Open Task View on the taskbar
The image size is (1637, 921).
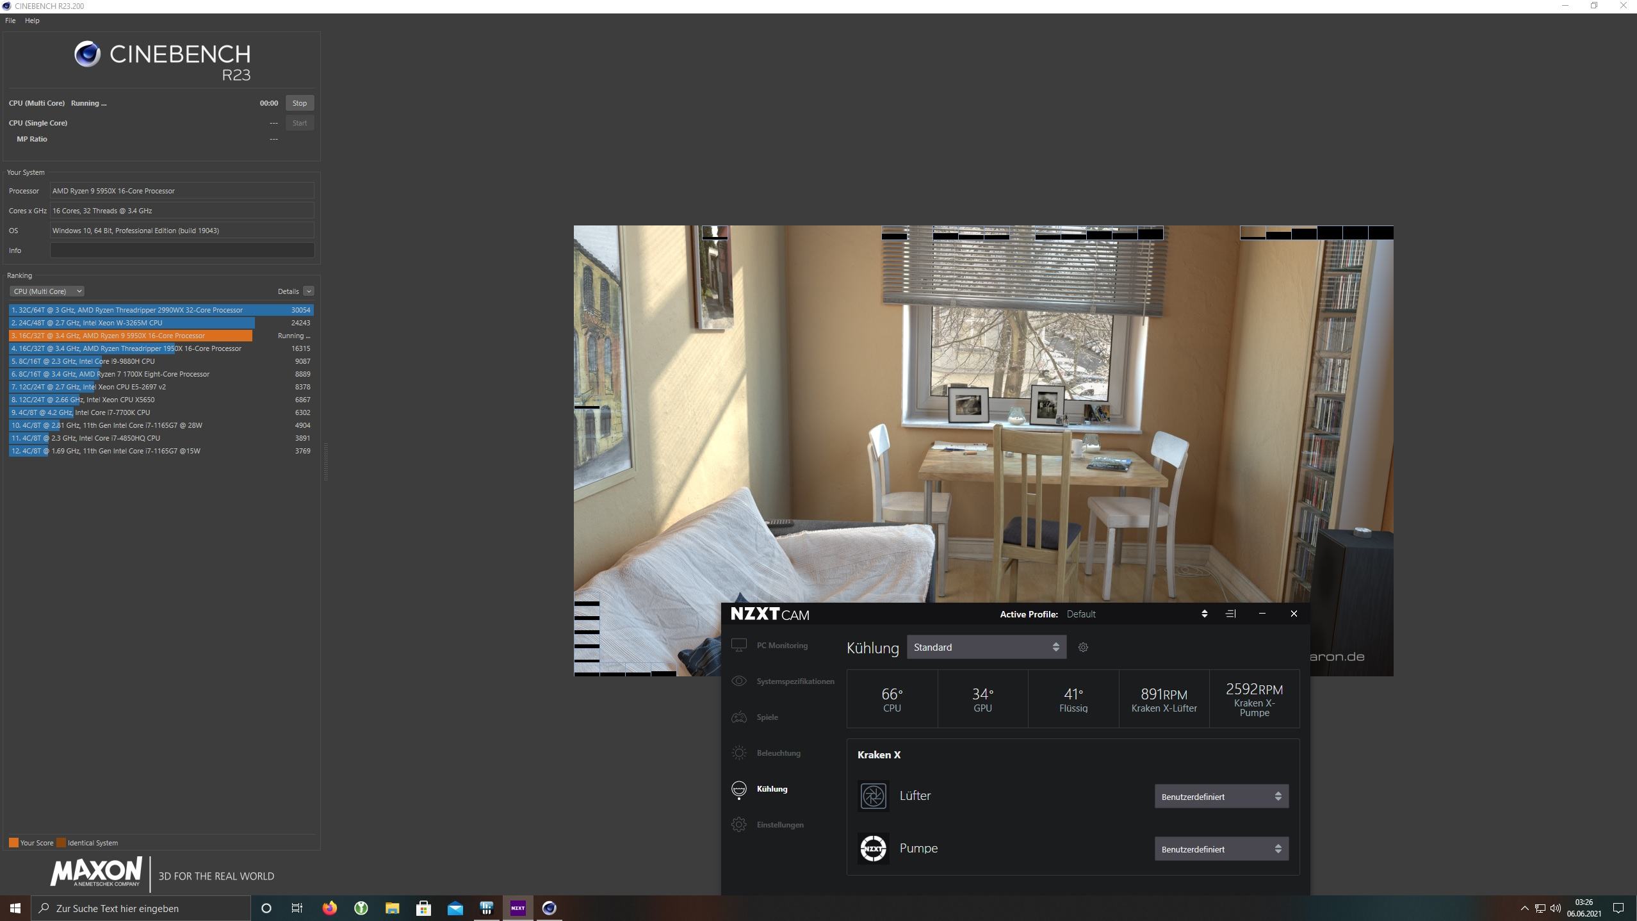[297, 908]
